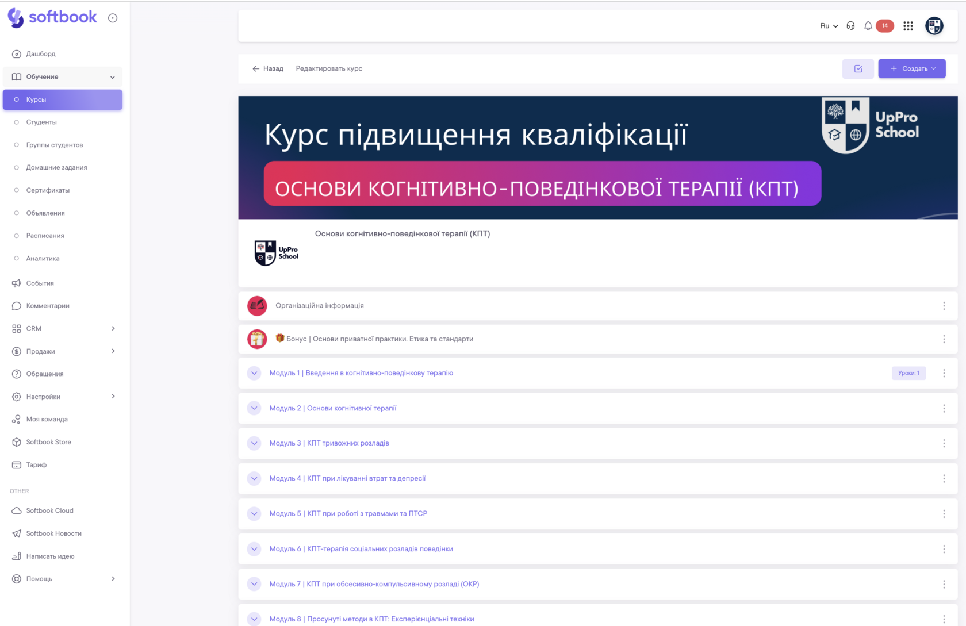Go back using the Назад link

[x=268, y=68]
